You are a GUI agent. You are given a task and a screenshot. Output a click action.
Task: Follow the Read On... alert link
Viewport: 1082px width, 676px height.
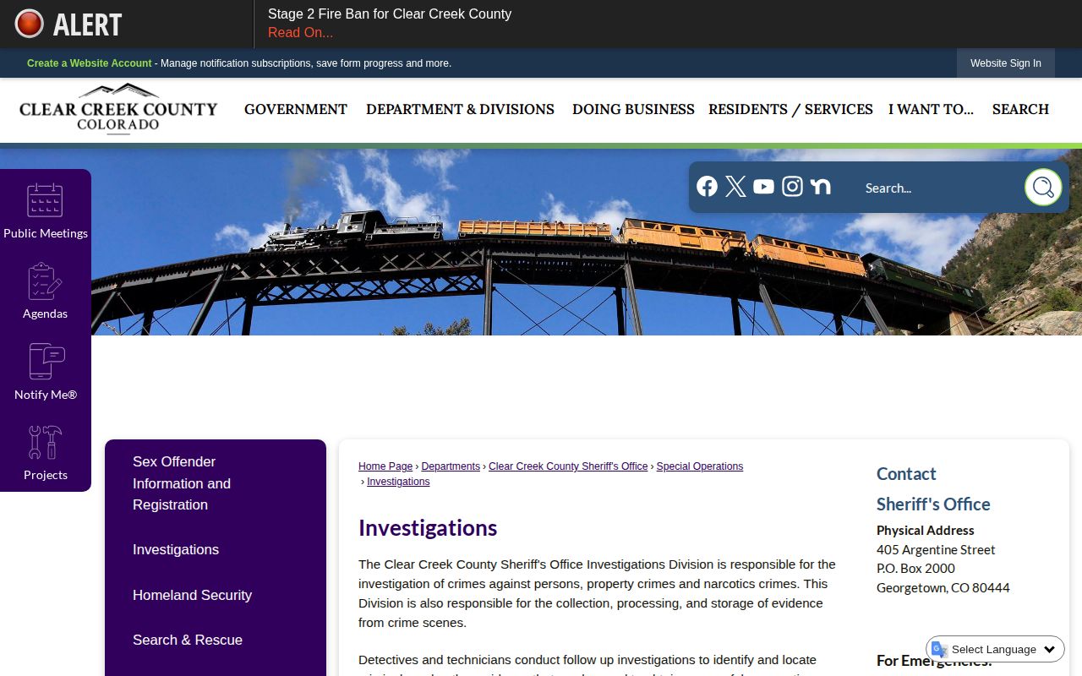pyautogui.click(x=300, y=33)
